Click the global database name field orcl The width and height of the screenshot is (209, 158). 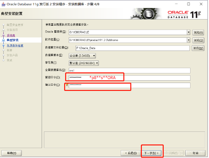click(130, 71)
